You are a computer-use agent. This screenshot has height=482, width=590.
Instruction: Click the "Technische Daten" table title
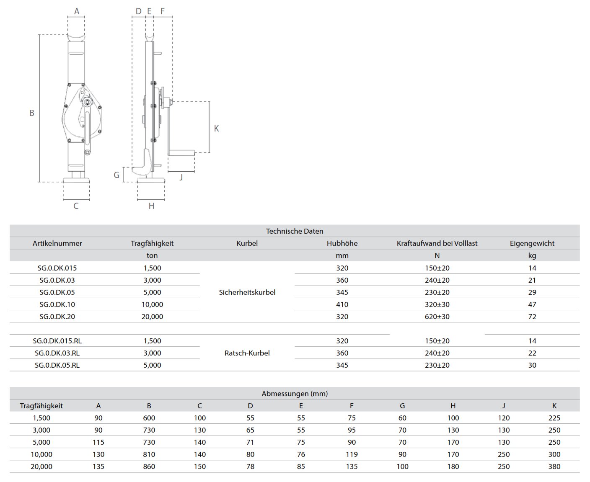click(x=295, y=231)
